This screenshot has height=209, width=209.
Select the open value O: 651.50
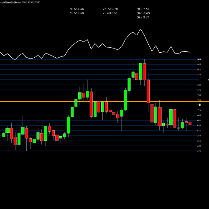coord(77,9)
